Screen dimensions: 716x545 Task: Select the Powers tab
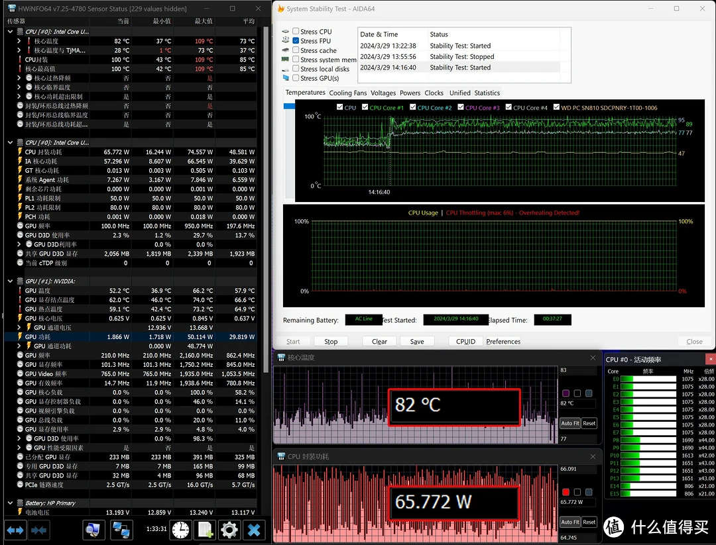pyautogui.click(x=410, y=93)
